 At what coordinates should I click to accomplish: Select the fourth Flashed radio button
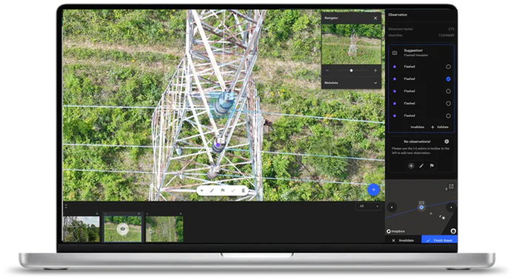click(448, 104)
